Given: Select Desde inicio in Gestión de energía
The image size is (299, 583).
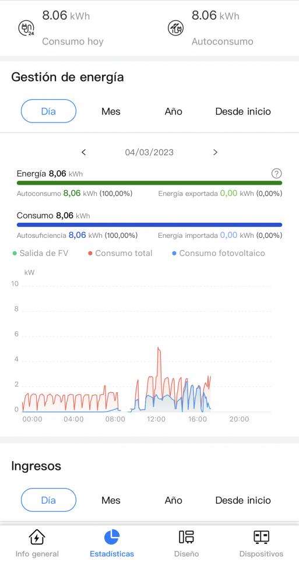Looking at the screenshot, I should pyautogui.click(x=243, y=111).
